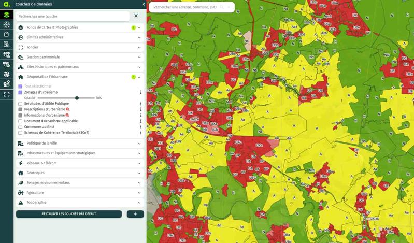This screenshot has width=414, height=243.
Task: Open info for Zonages d'urbanisme
Action: (x=141, y=92)
